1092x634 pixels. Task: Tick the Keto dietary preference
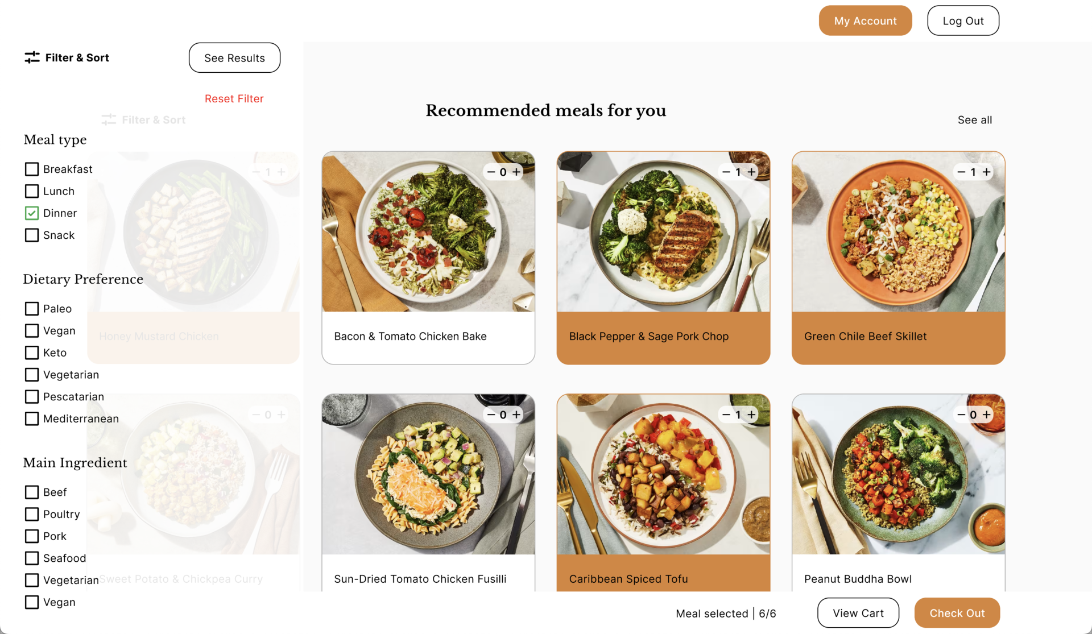(32, 353)
